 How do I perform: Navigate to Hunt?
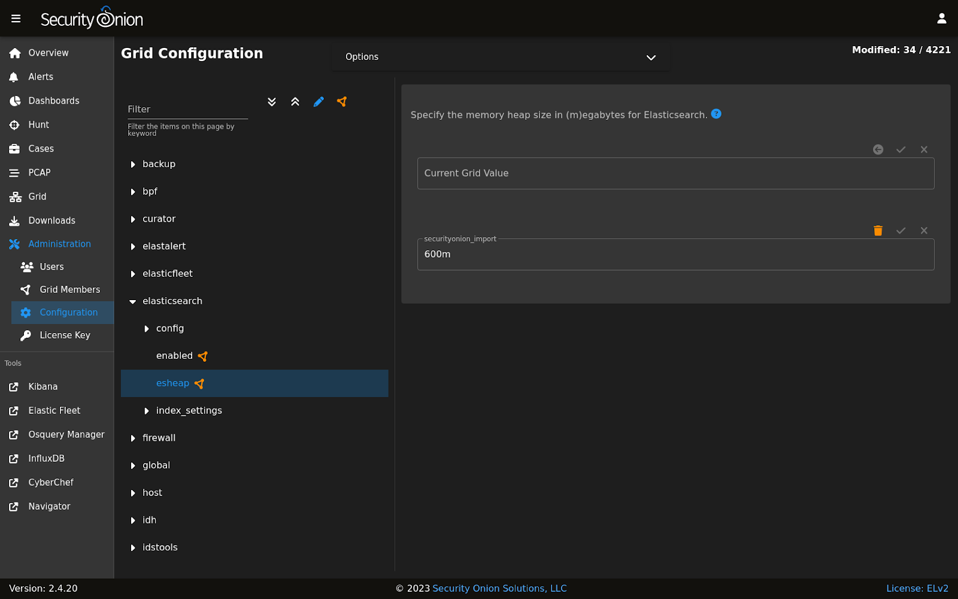pos(57,125)
